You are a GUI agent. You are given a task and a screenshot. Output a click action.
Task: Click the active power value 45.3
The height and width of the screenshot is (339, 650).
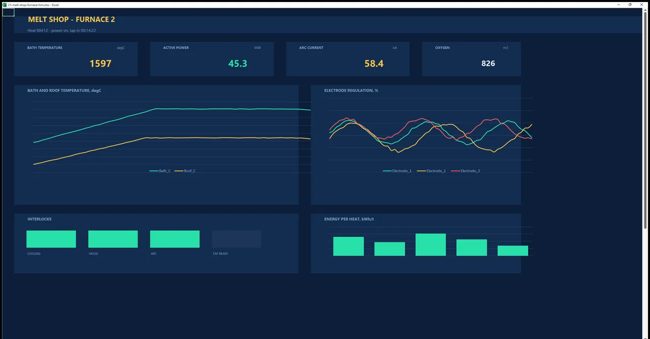[238, 63]
